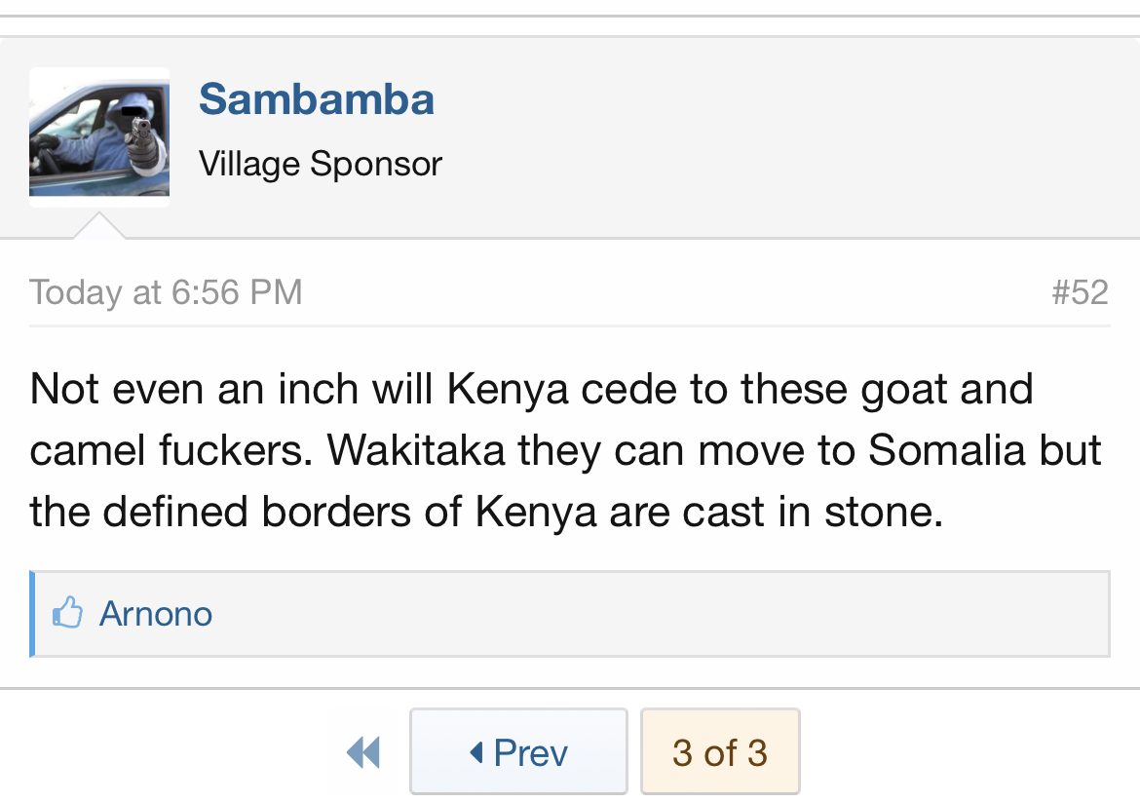This screenshot has width=1140, height=802.
Task: Click the speech pointer below the avatar
Action: pos(99,227)
